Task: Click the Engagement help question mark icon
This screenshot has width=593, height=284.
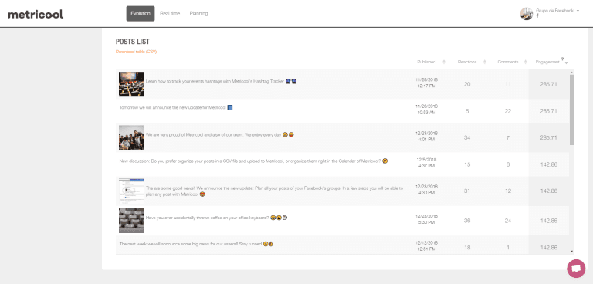Action: (x=562, y=59)
